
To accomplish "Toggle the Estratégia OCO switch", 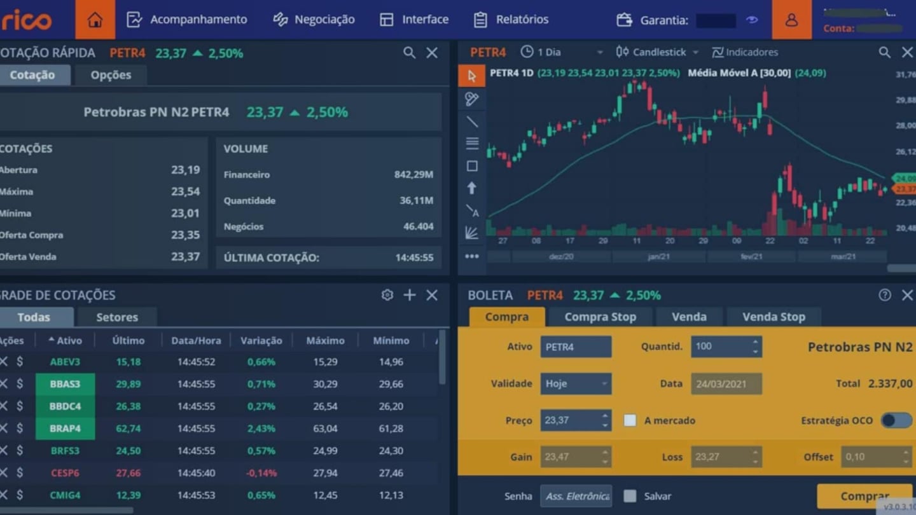I will pos(898,420).
